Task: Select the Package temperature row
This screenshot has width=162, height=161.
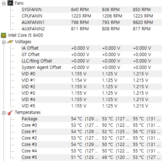Action: point(91,119)
